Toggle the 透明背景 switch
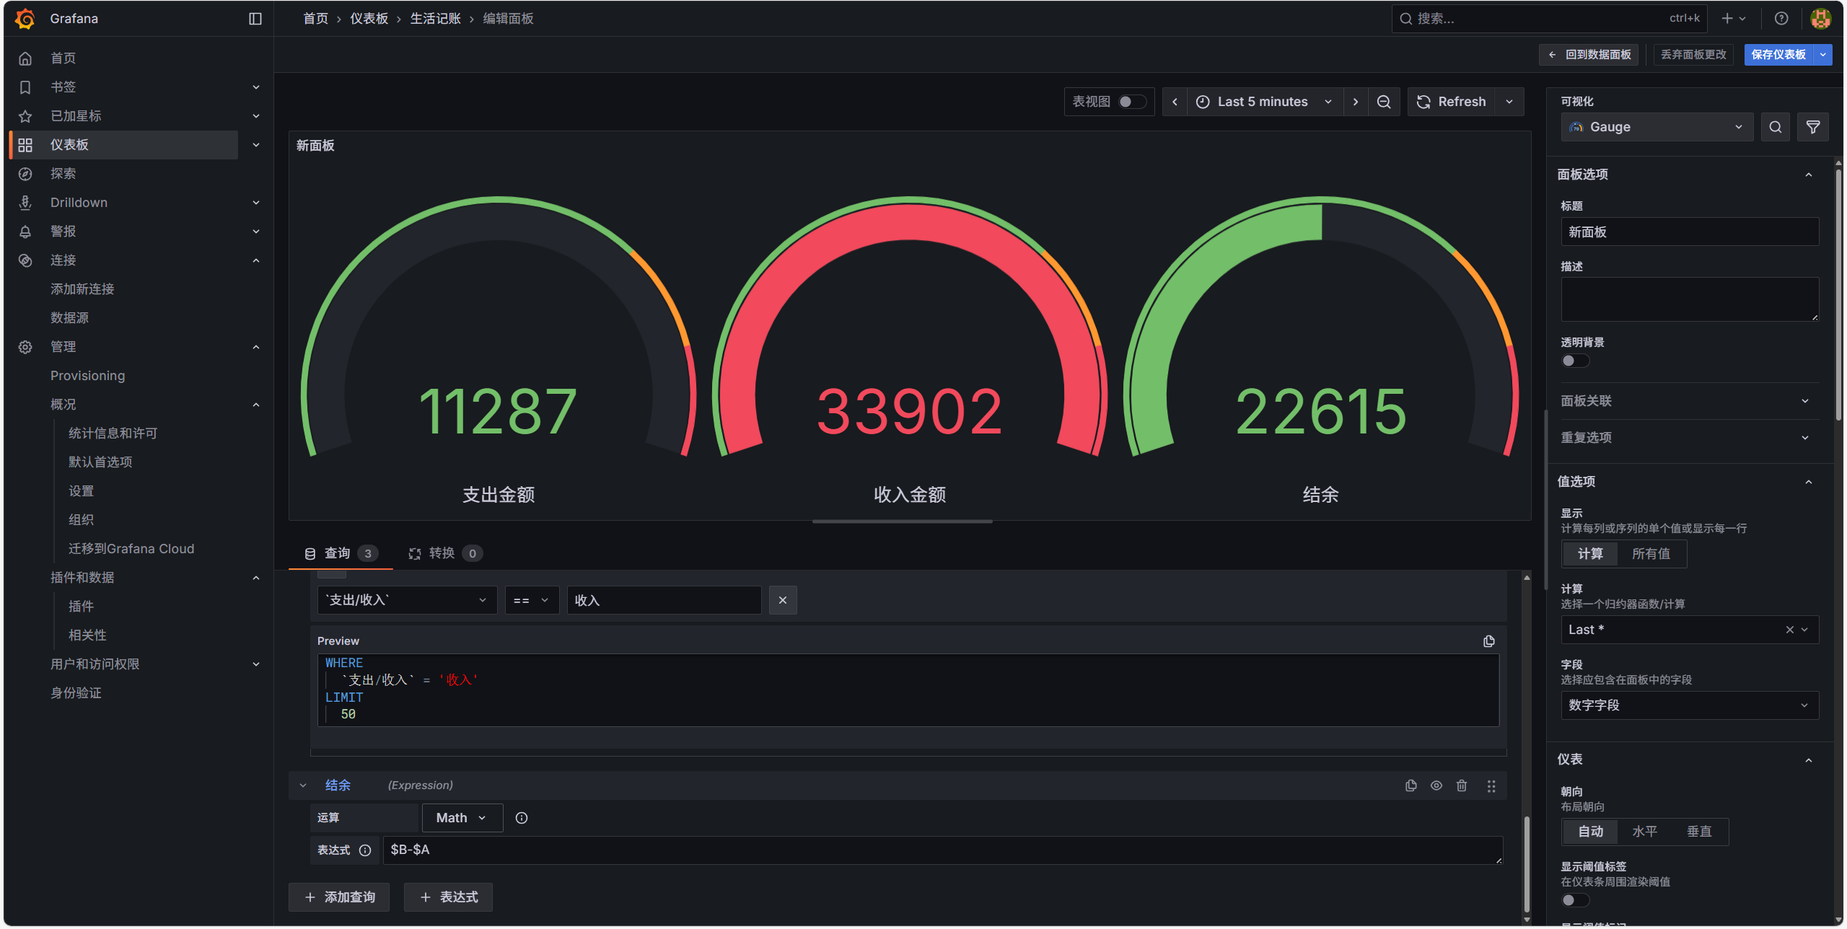Viewport: 1847px width, 929px height. [1575, 361]
